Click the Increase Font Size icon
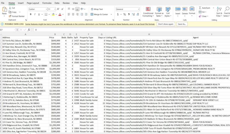 coord(58,9)
